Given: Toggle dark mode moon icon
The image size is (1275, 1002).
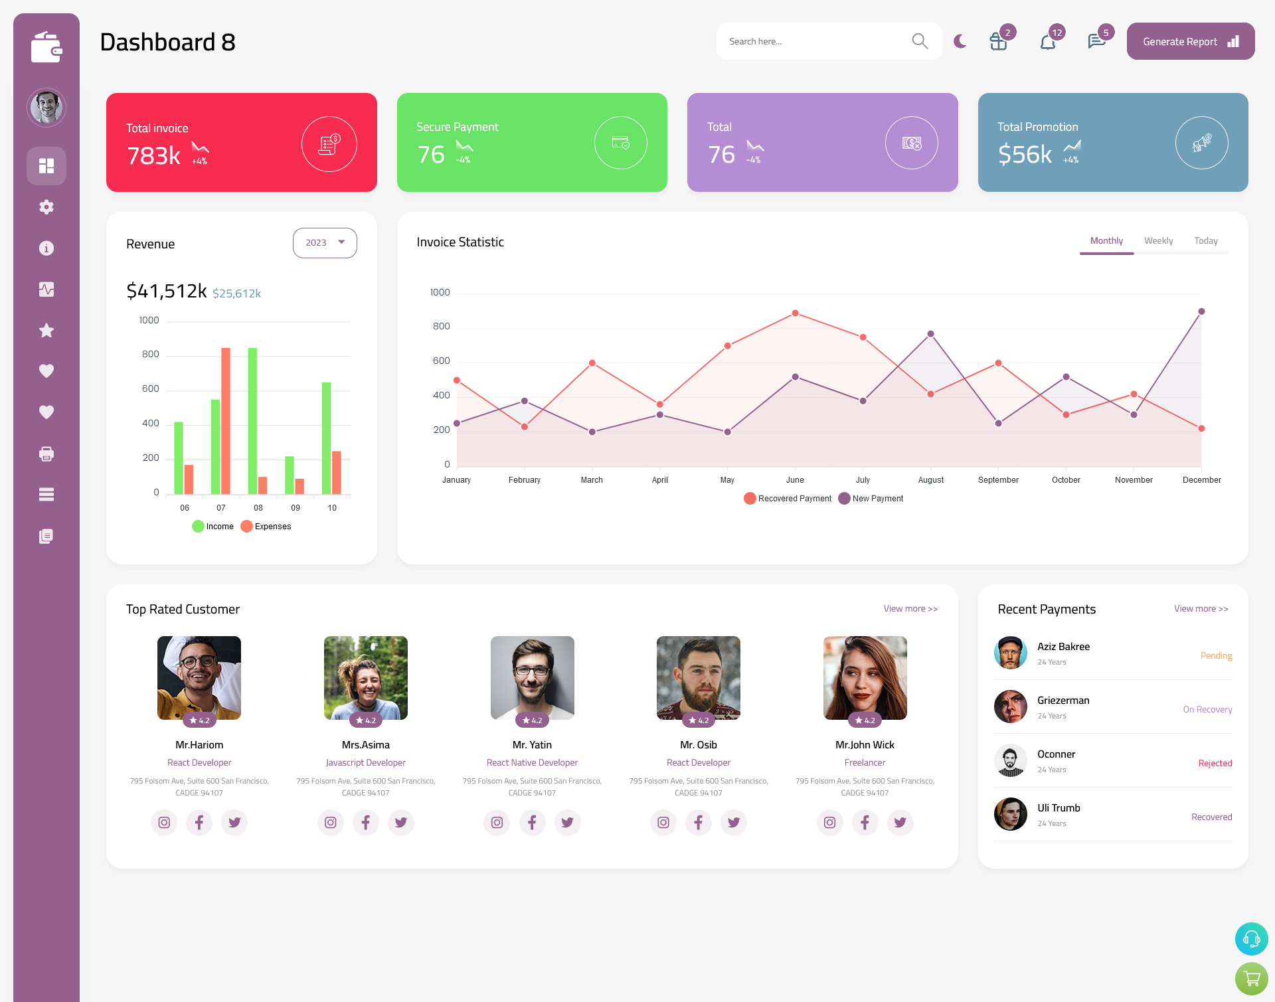Looking at the screenshot, I should [960, 41].
